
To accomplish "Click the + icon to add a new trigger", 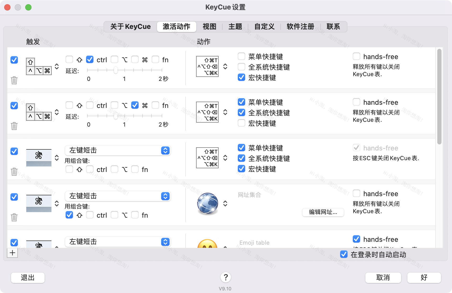I will [x=12, y=253].
